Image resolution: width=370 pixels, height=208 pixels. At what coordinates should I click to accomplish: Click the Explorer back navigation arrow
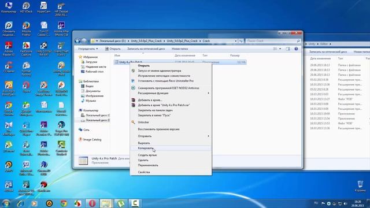click(x=77, y=41)
